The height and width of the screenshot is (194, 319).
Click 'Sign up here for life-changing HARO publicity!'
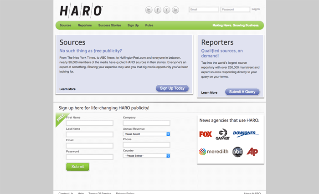tap(104, 108)
